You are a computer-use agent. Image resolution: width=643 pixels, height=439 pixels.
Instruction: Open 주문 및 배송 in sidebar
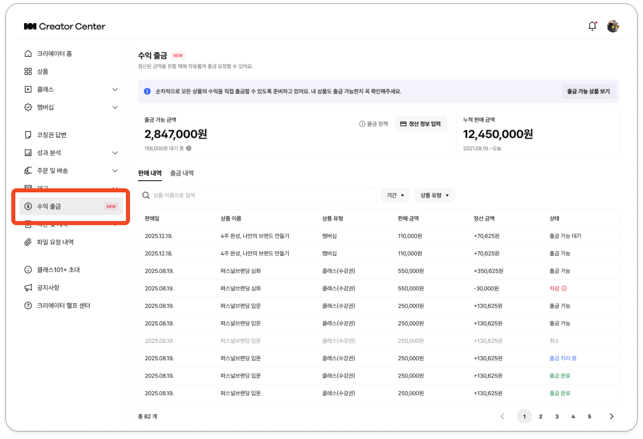[x=71, y=170]
